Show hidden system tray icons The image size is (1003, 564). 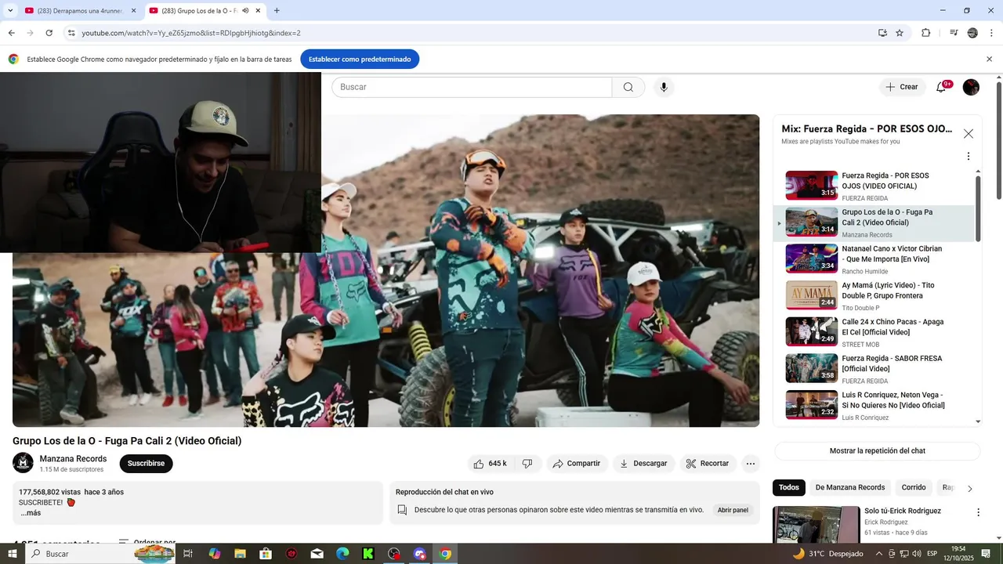click(x=879, y=554)
